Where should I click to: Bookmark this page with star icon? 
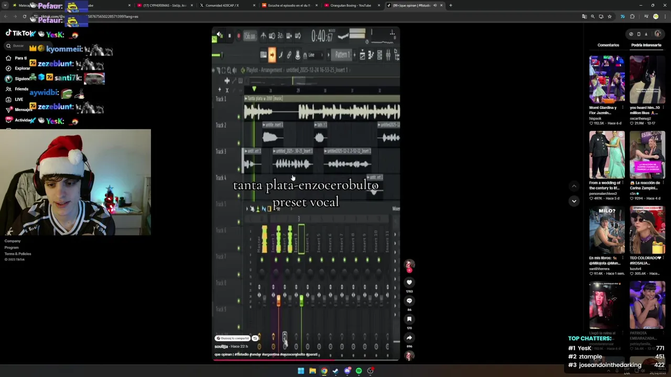click(x=609, y=16)
